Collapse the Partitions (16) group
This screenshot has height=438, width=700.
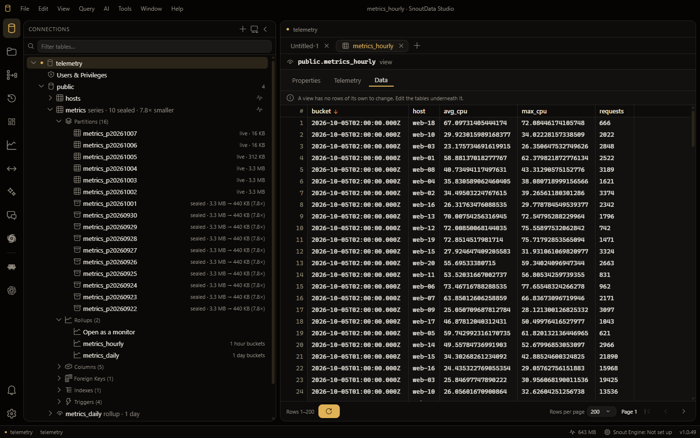pos(59,122)
